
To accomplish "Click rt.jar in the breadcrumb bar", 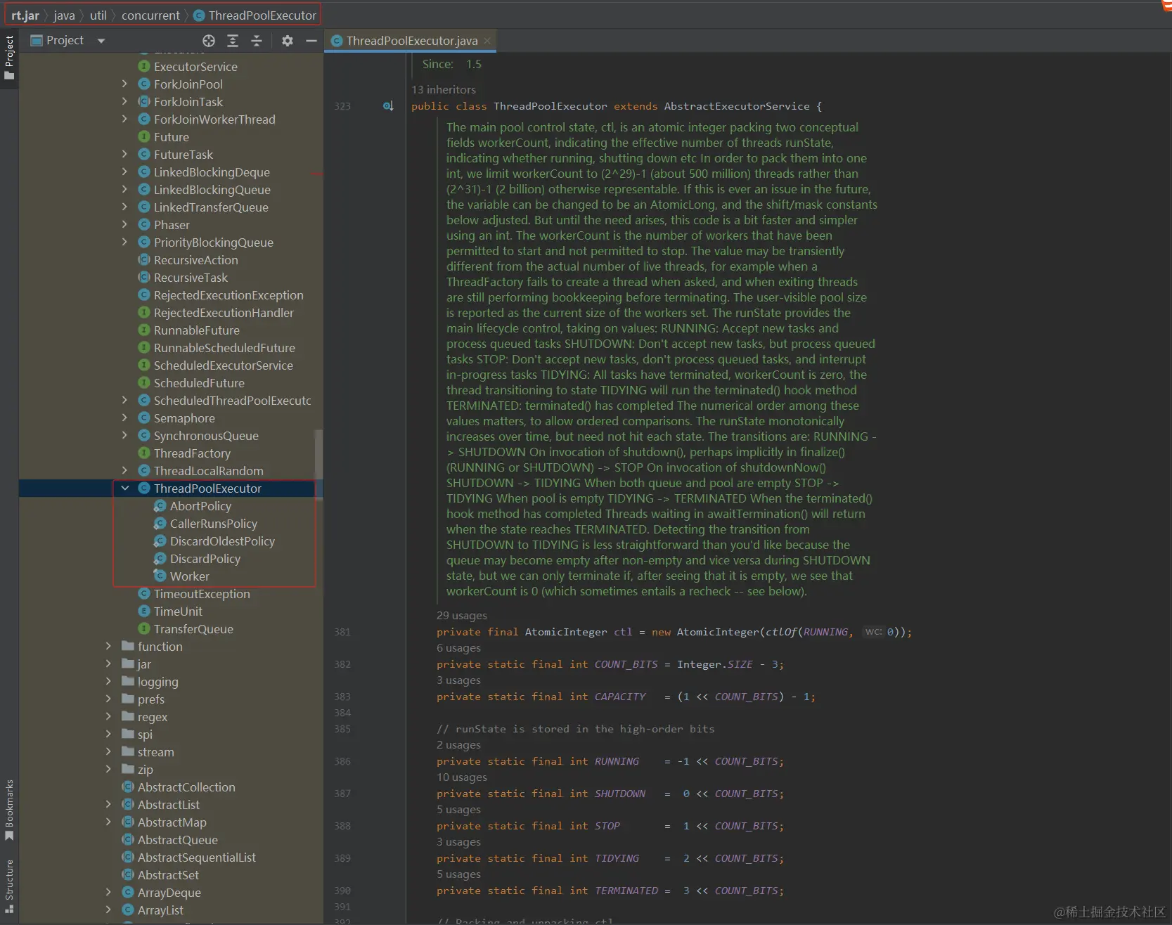I will 25,15.
